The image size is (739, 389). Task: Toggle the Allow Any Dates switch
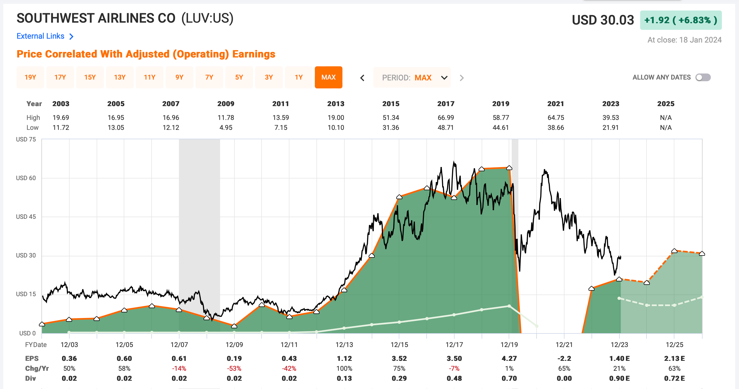point(703,78)
